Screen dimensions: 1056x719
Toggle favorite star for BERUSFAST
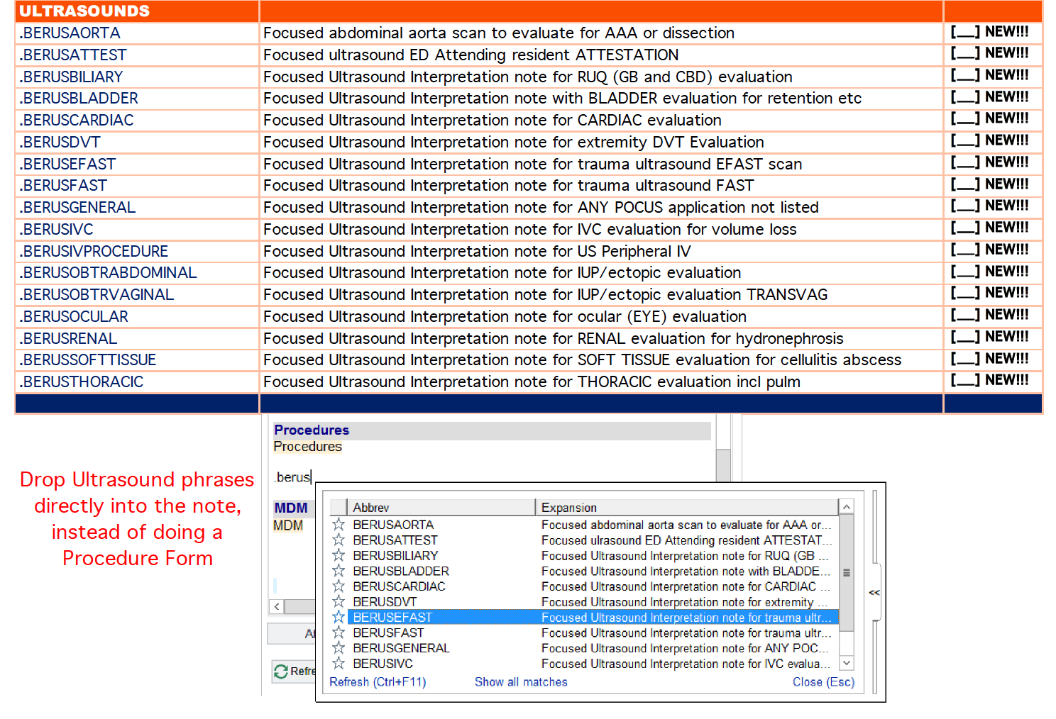point(339,632)
